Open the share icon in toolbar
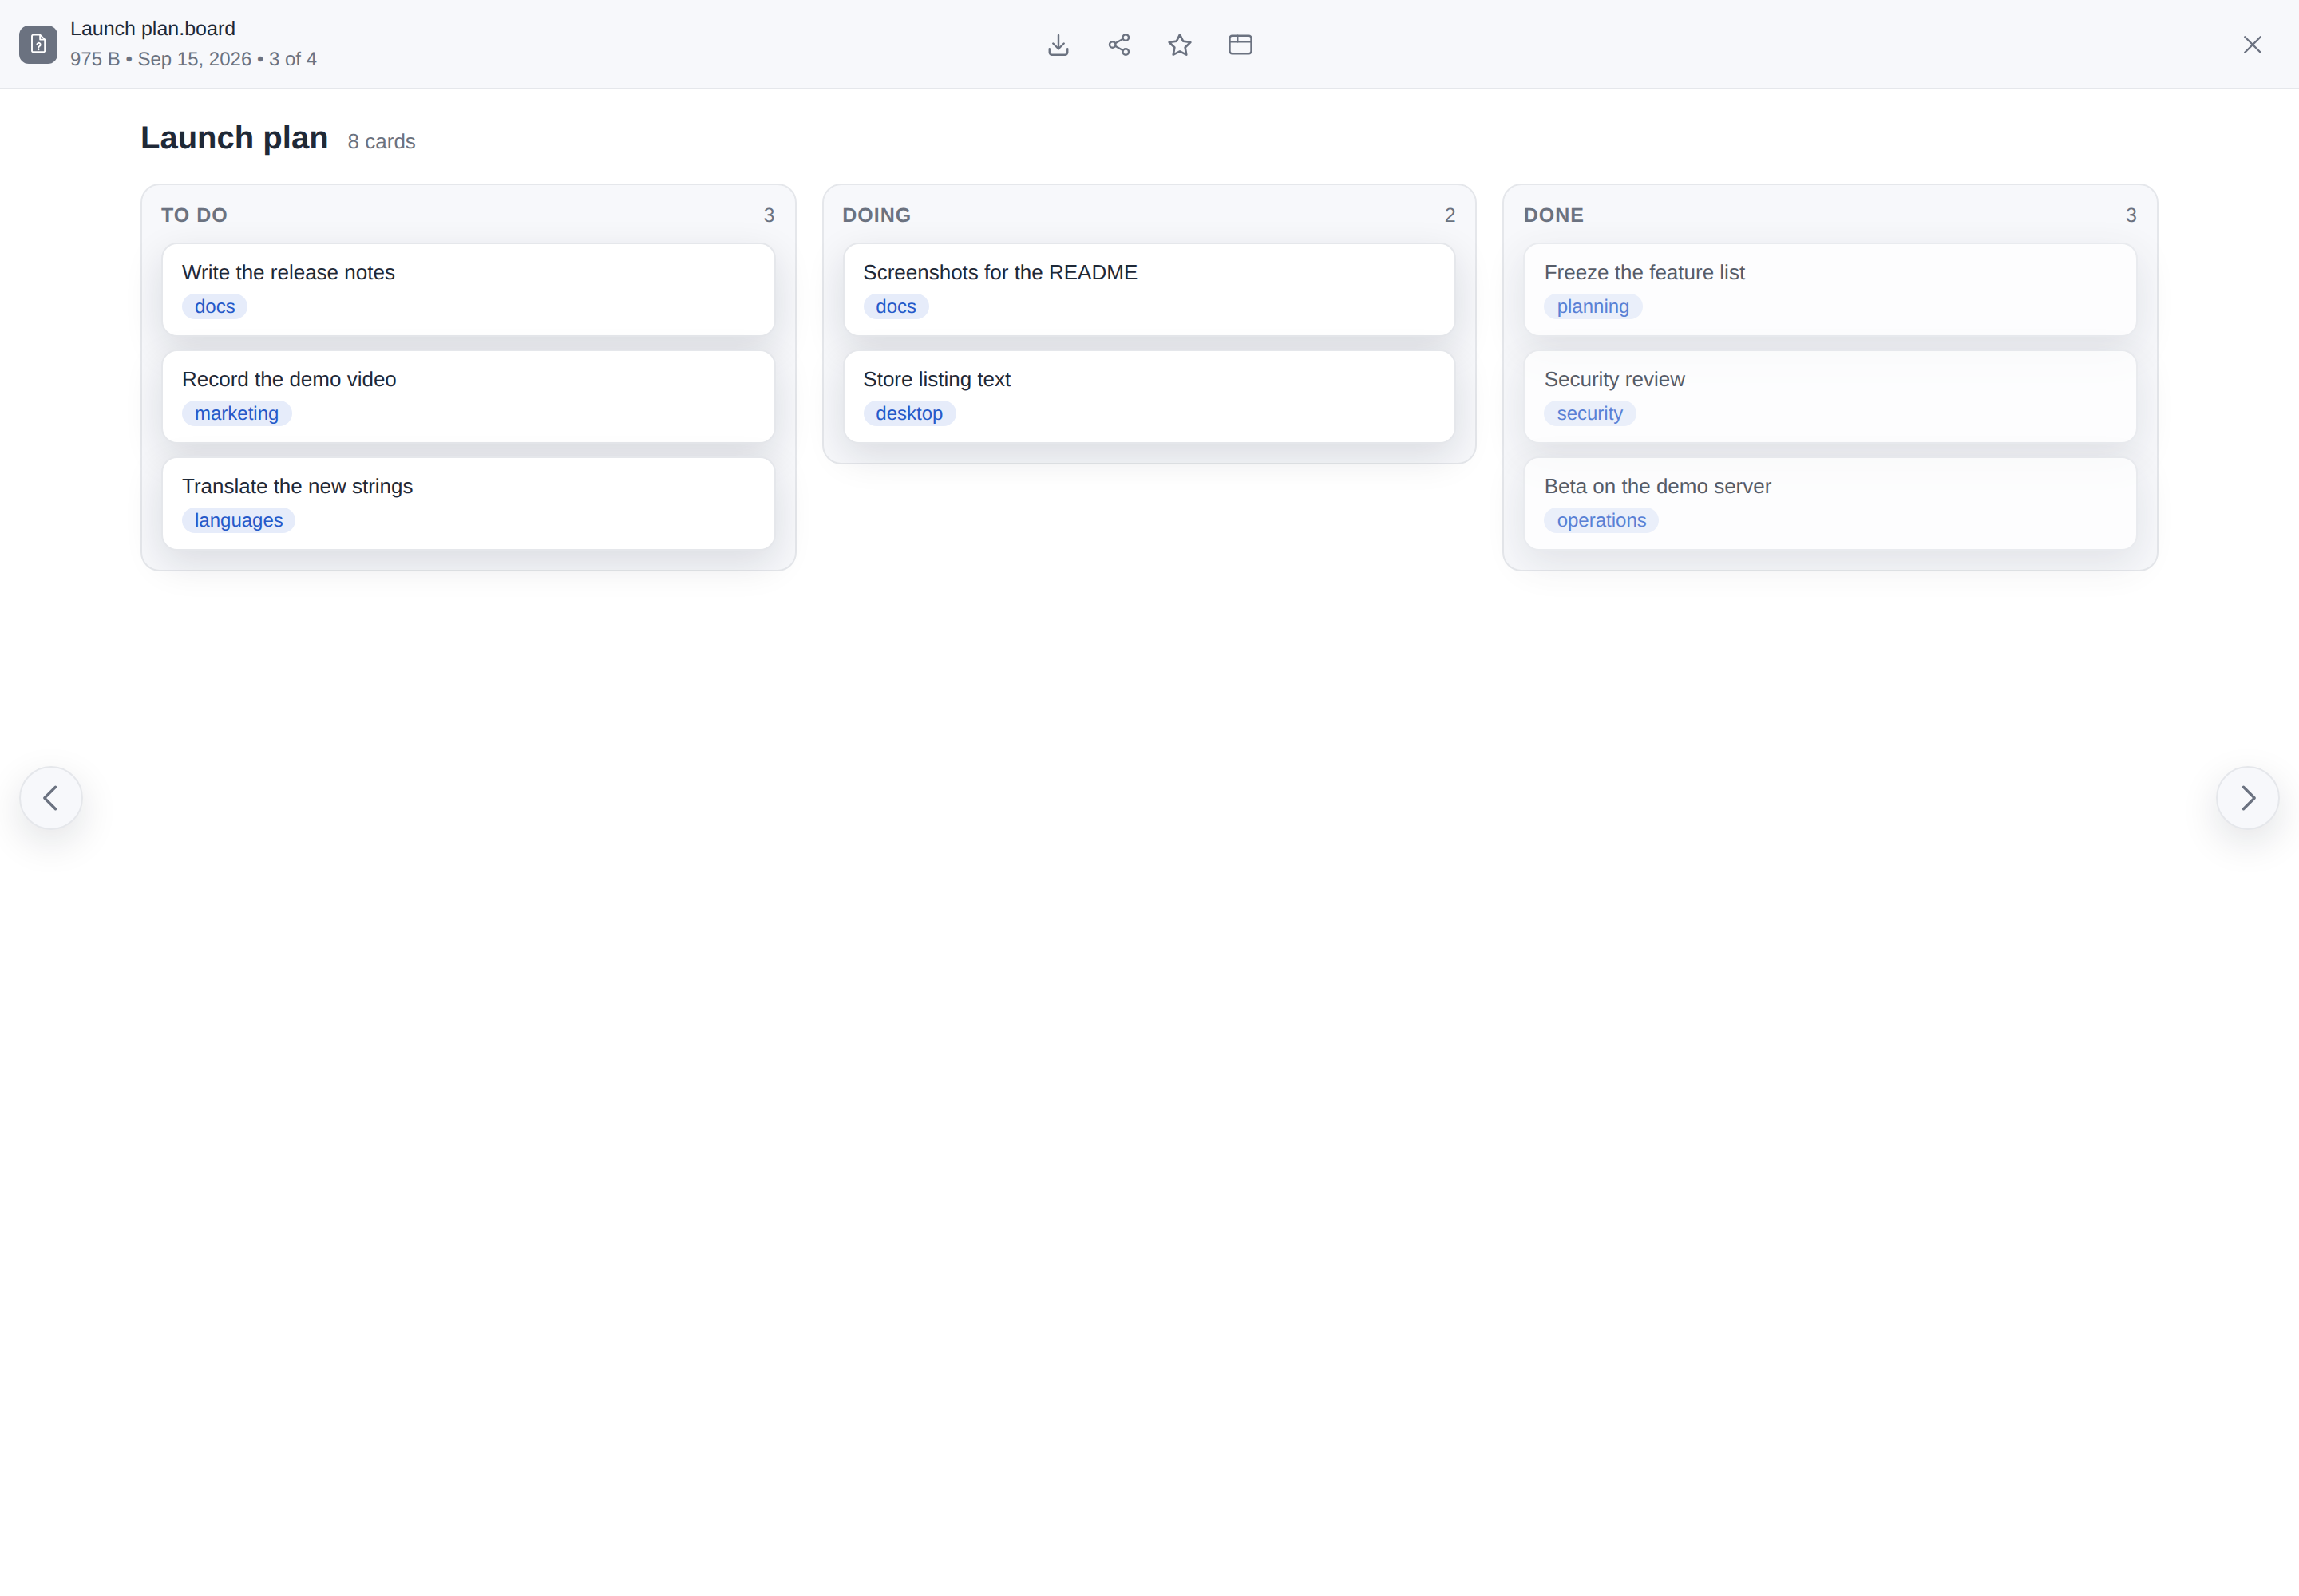 click(1118, 45)
